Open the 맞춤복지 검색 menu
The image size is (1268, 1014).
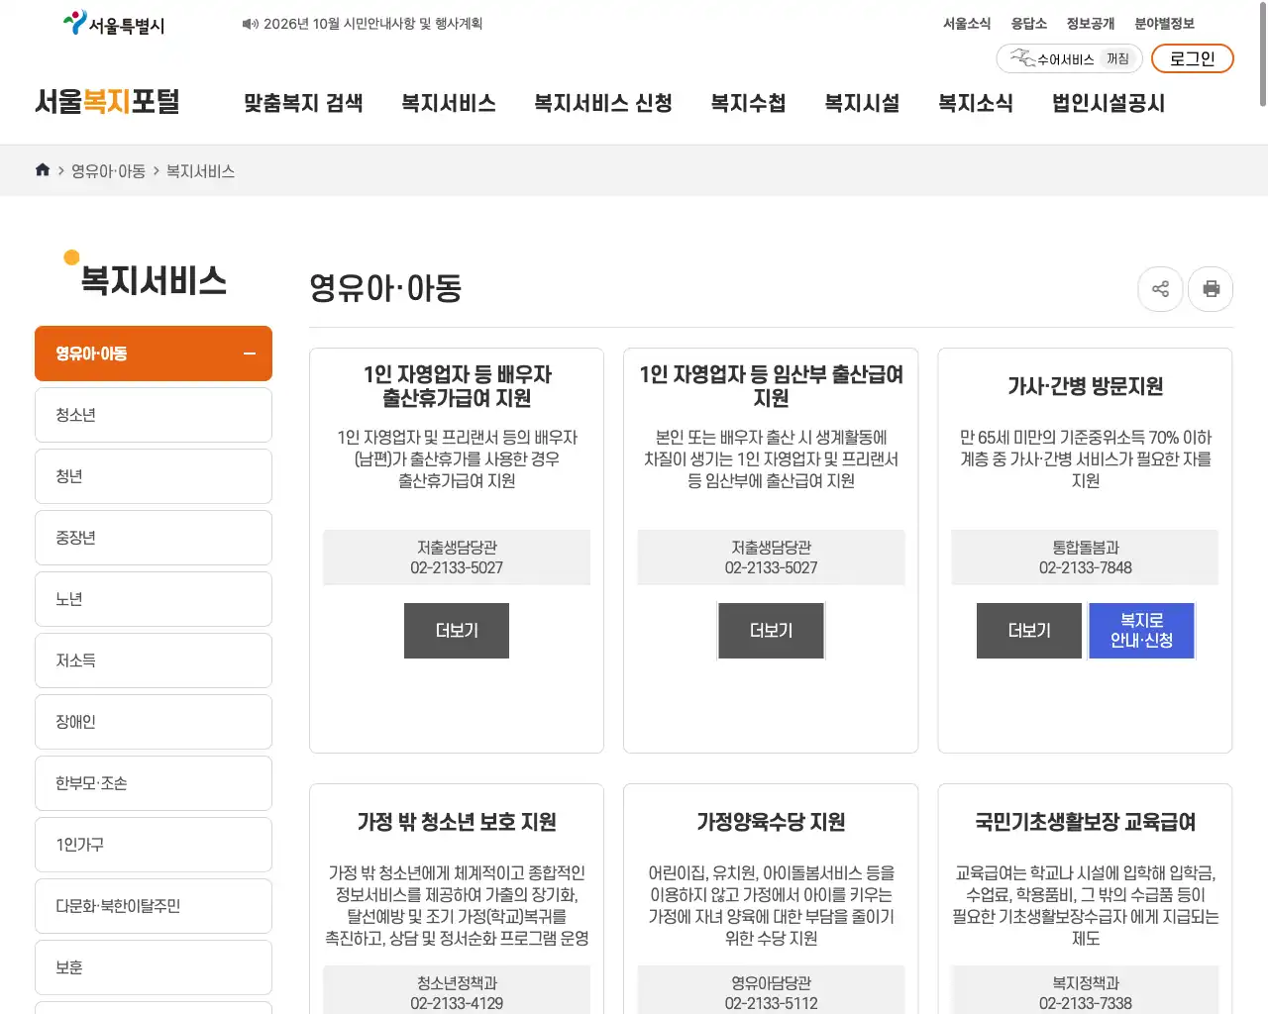[303, 103]
